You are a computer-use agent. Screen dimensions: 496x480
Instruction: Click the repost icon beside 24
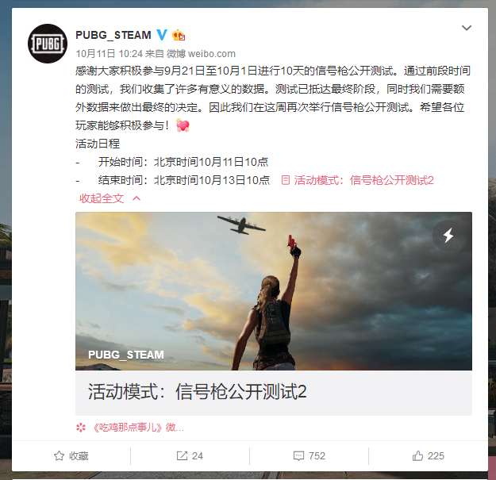click(x=182, y=455)
